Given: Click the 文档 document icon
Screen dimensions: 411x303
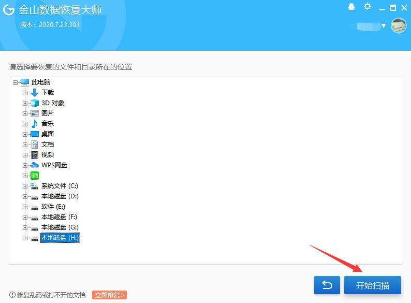Looking at the screenshot, I should coord(35,145).
